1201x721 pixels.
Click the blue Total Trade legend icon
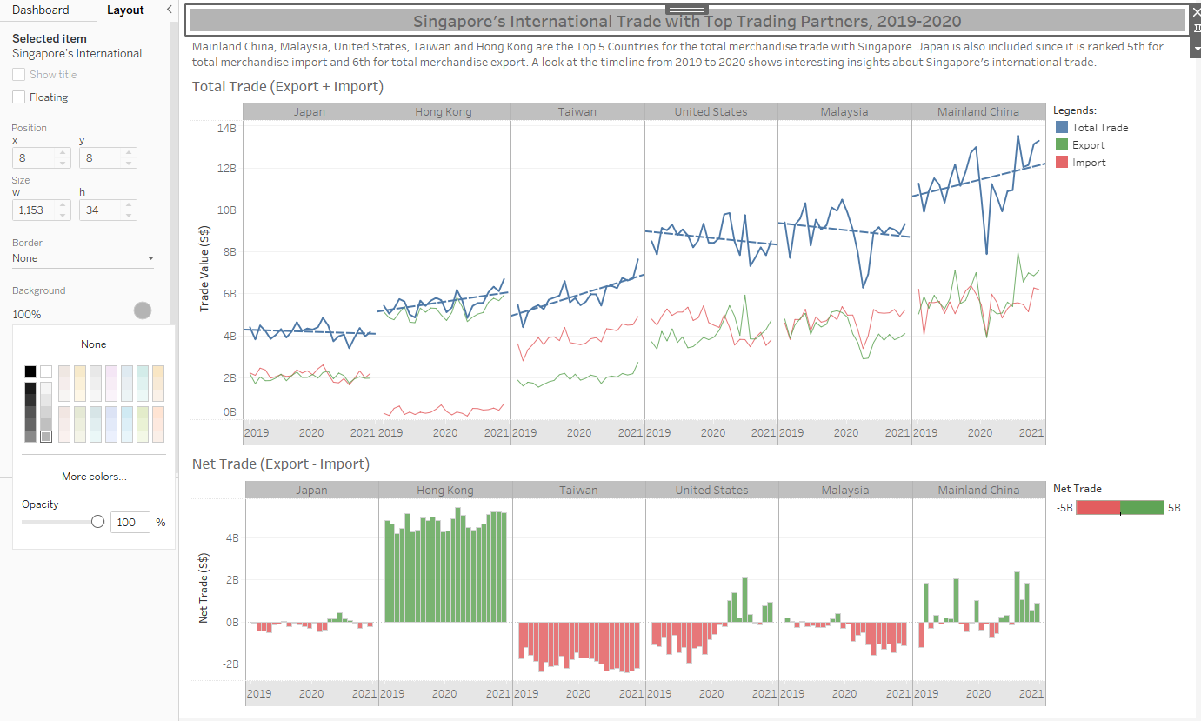tap(1062, 128)
